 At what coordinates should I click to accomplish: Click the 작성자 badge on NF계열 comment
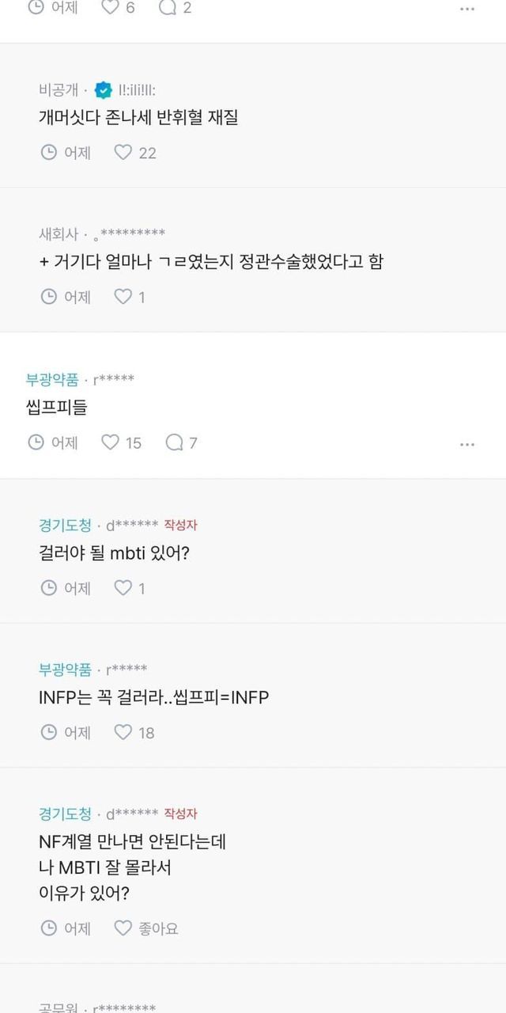click(x=180, y=814)
